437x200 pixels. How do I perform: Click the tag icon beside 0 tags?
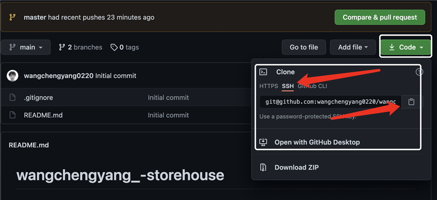tap(114, 48)
